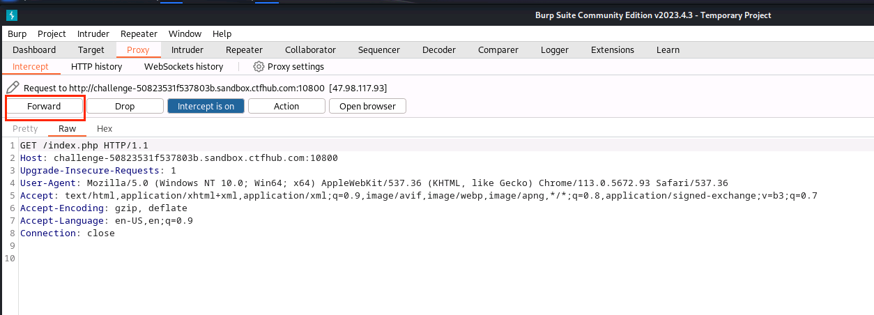Switch to the Intruder tool tab
The image size is (874, 315).
click(187, 49)
